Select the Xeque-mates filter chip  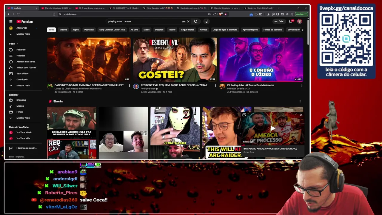click(187, 30)
